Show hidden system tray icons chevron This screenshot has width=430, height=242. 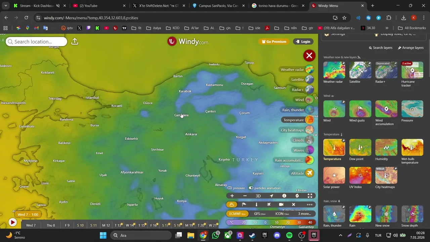click(x=340, y=235)
